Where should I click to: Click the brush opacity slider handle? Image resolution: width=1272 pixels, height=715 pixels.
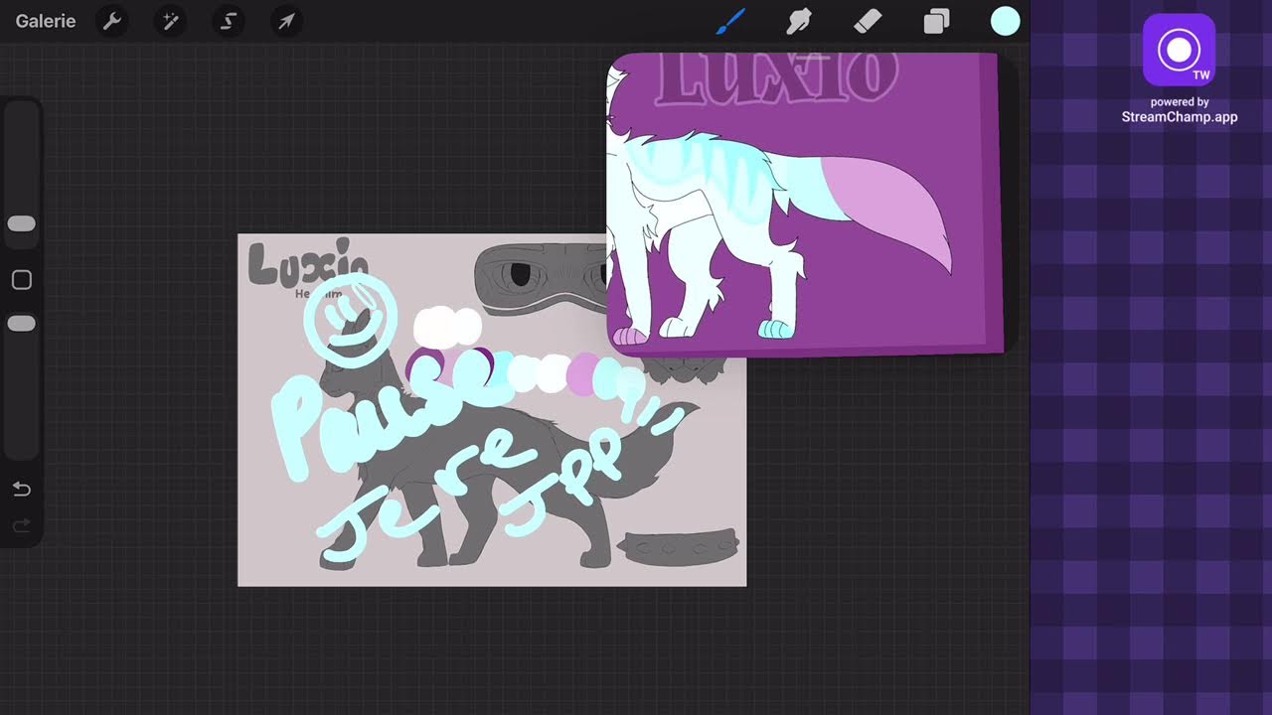tap(22, 324)
